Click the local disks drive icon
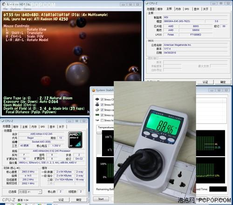The height and width of the screenshot is (205, 233). click(97, 120)
